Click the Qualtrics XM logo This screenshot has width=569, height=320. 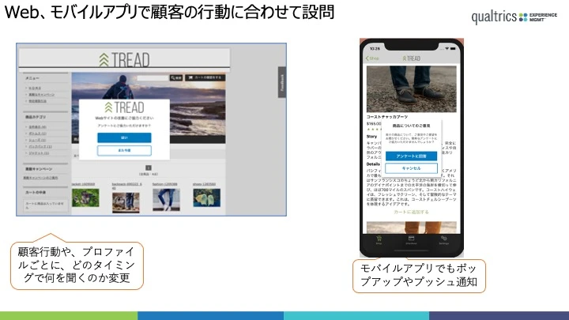click(x=513, y=17)
